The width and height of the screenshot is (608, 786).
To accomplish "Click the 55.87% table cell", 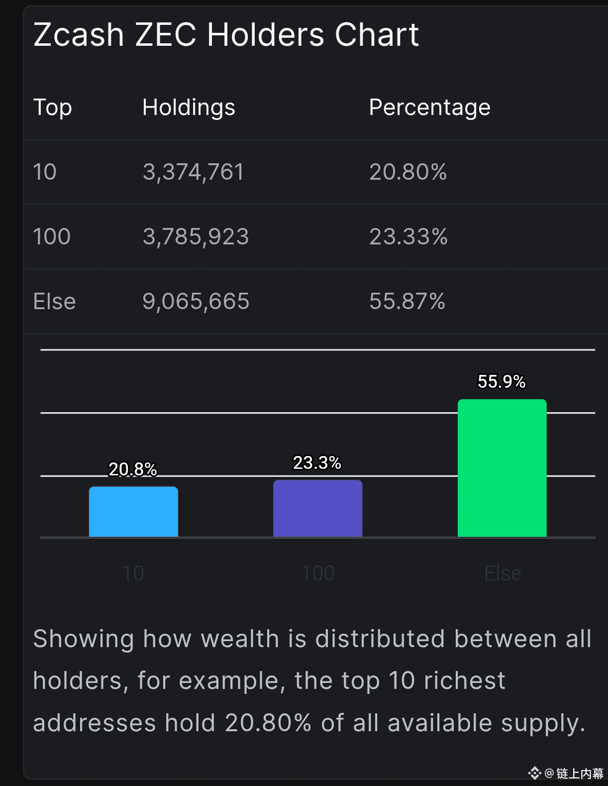I will (x=407, y=301).
